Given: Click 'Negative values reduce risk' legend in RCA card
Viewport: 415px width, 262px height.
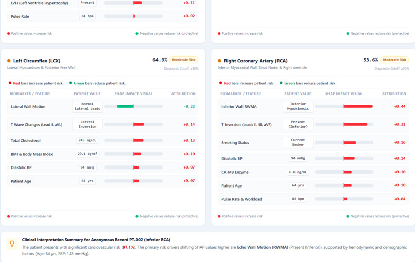Looking at the screenshot, I should point(378,216).
